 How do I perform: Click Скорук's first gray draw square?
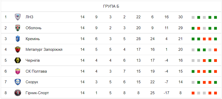[193, 82]
